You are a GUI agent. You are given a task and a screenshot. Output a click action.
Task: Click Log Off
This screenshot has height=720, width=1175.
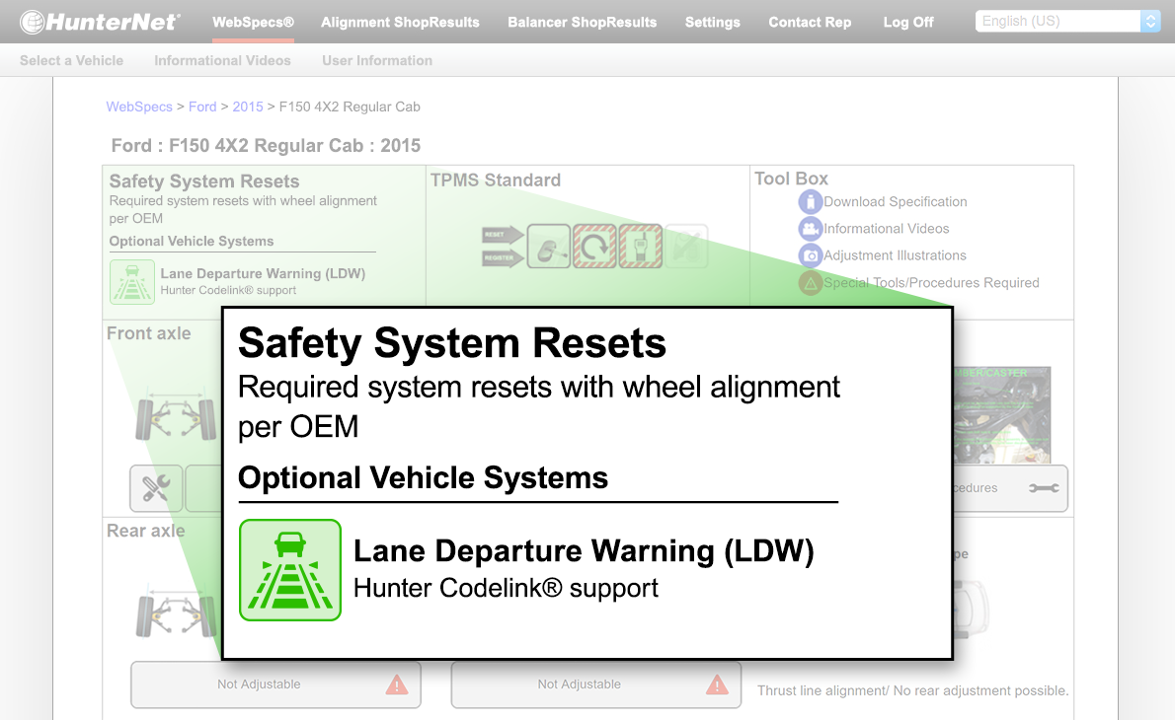pos(907,22)
